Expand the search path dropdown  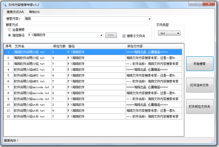tap(101, 35)
